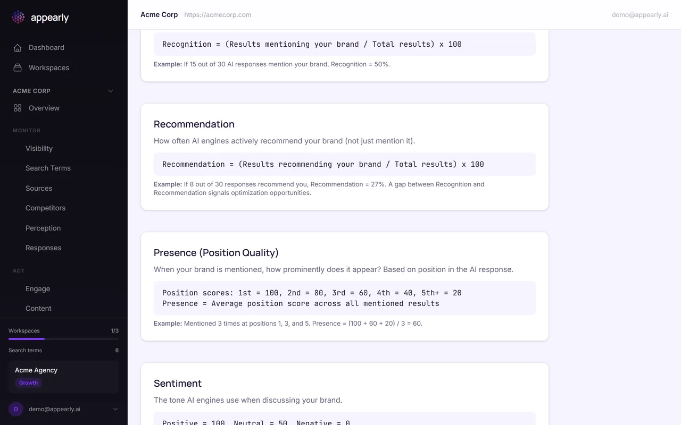The width and height of the screenshot is (681, 425).
Task: Select Responses in the sidebar
Action: tap(43, 248)
